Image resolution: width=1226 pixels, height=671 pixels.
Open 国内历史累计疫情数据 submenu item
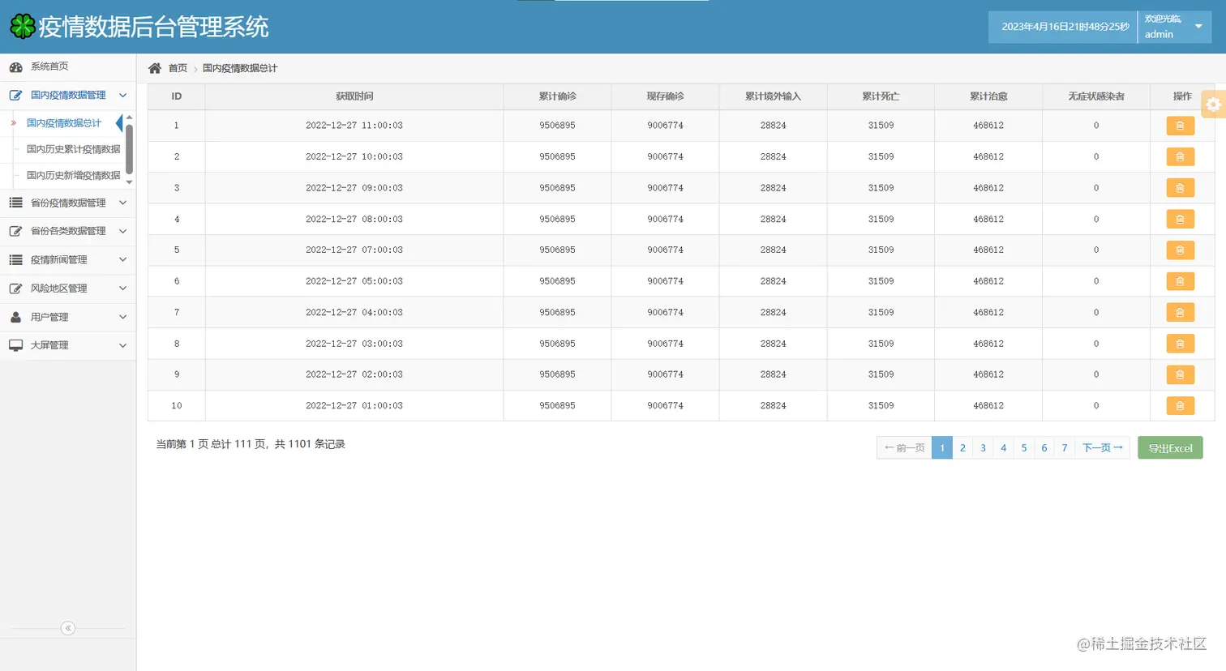[x=73, y=149]
